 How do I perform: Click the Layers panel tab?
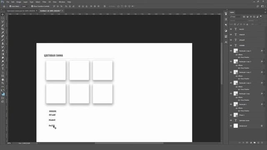tap(232, 12)
